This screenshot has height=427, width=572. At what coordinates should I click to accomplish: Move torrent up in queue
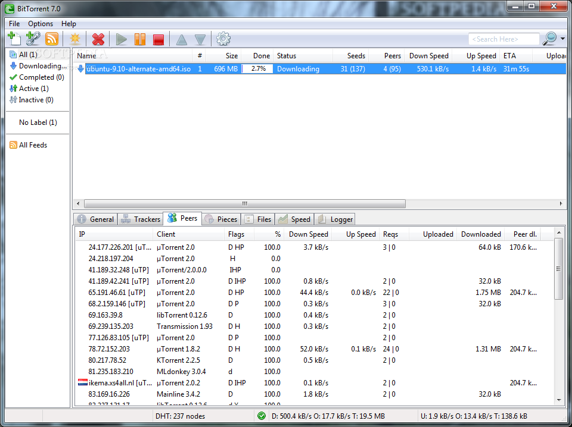click(x=182, y=39)
